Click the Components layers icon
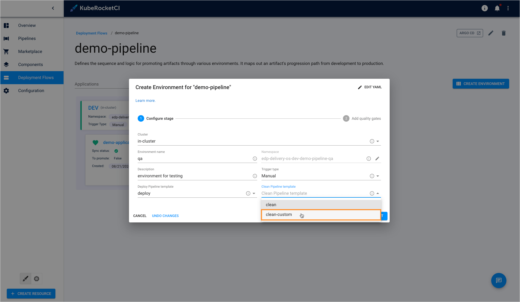Image resolution: width=520 pixels, height=302 pixels. click(6, 64)
